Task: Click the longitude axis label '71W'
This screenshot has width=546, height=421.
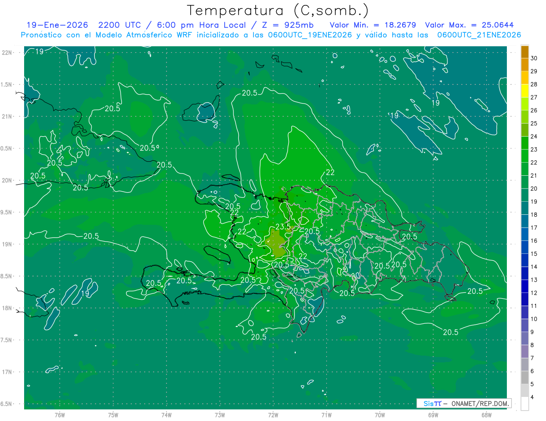Action: pos(326,415)
